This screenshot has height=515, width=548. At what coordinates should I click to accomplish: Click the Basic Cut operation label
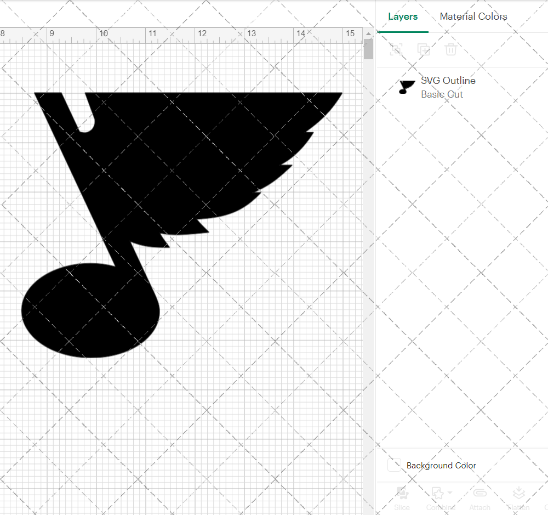tap(442, 94)
